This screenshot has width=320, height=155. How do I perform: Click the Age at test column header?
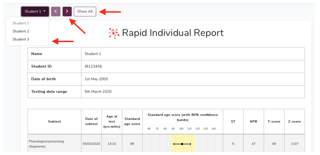pyautogui.click(x=112, y=121)
